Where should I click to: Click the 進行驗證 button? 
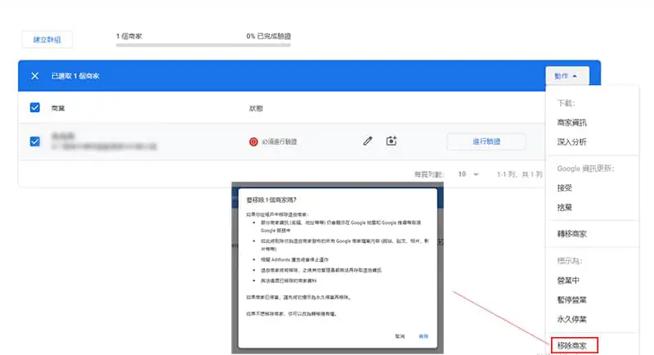click(486, 142)
